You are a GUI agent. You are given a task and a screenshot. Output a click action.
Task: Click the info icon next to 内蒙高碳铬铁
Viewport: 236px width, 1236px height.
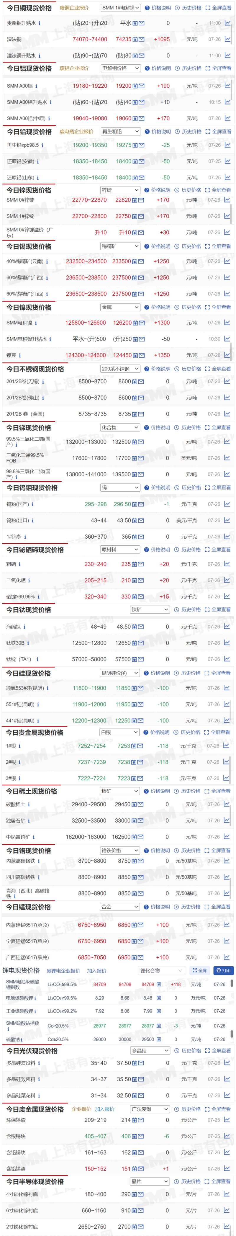39,861
